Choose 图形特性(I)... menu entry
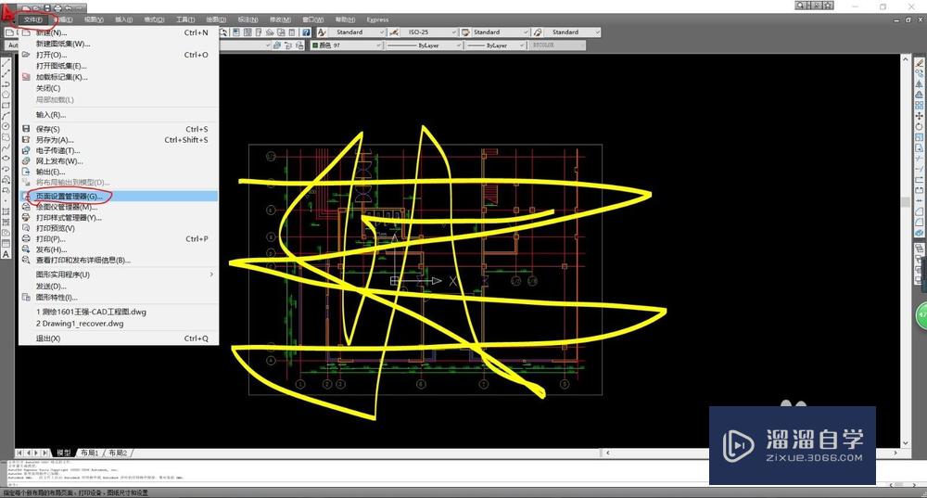 pos(119,297)
